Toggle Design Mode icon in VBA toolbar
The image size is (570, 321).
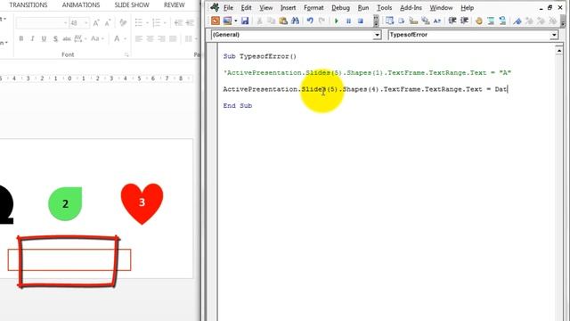(x=389, y=21)
